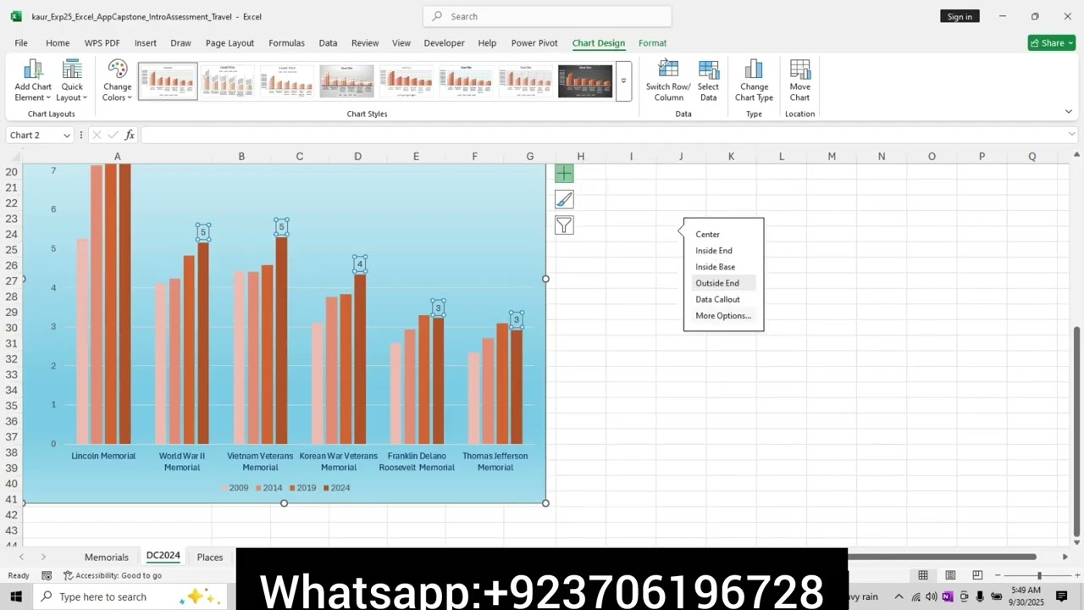Switch to the Format ribbon tab
Image resolution: width=1084 pixels, height=610 pixels.
[652, 43]
